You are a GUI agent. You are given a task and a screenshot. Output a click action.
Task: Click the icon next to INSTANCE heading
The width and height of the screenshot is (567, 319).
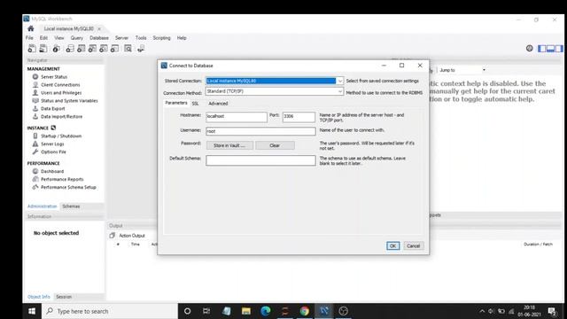tap(53, 128)
